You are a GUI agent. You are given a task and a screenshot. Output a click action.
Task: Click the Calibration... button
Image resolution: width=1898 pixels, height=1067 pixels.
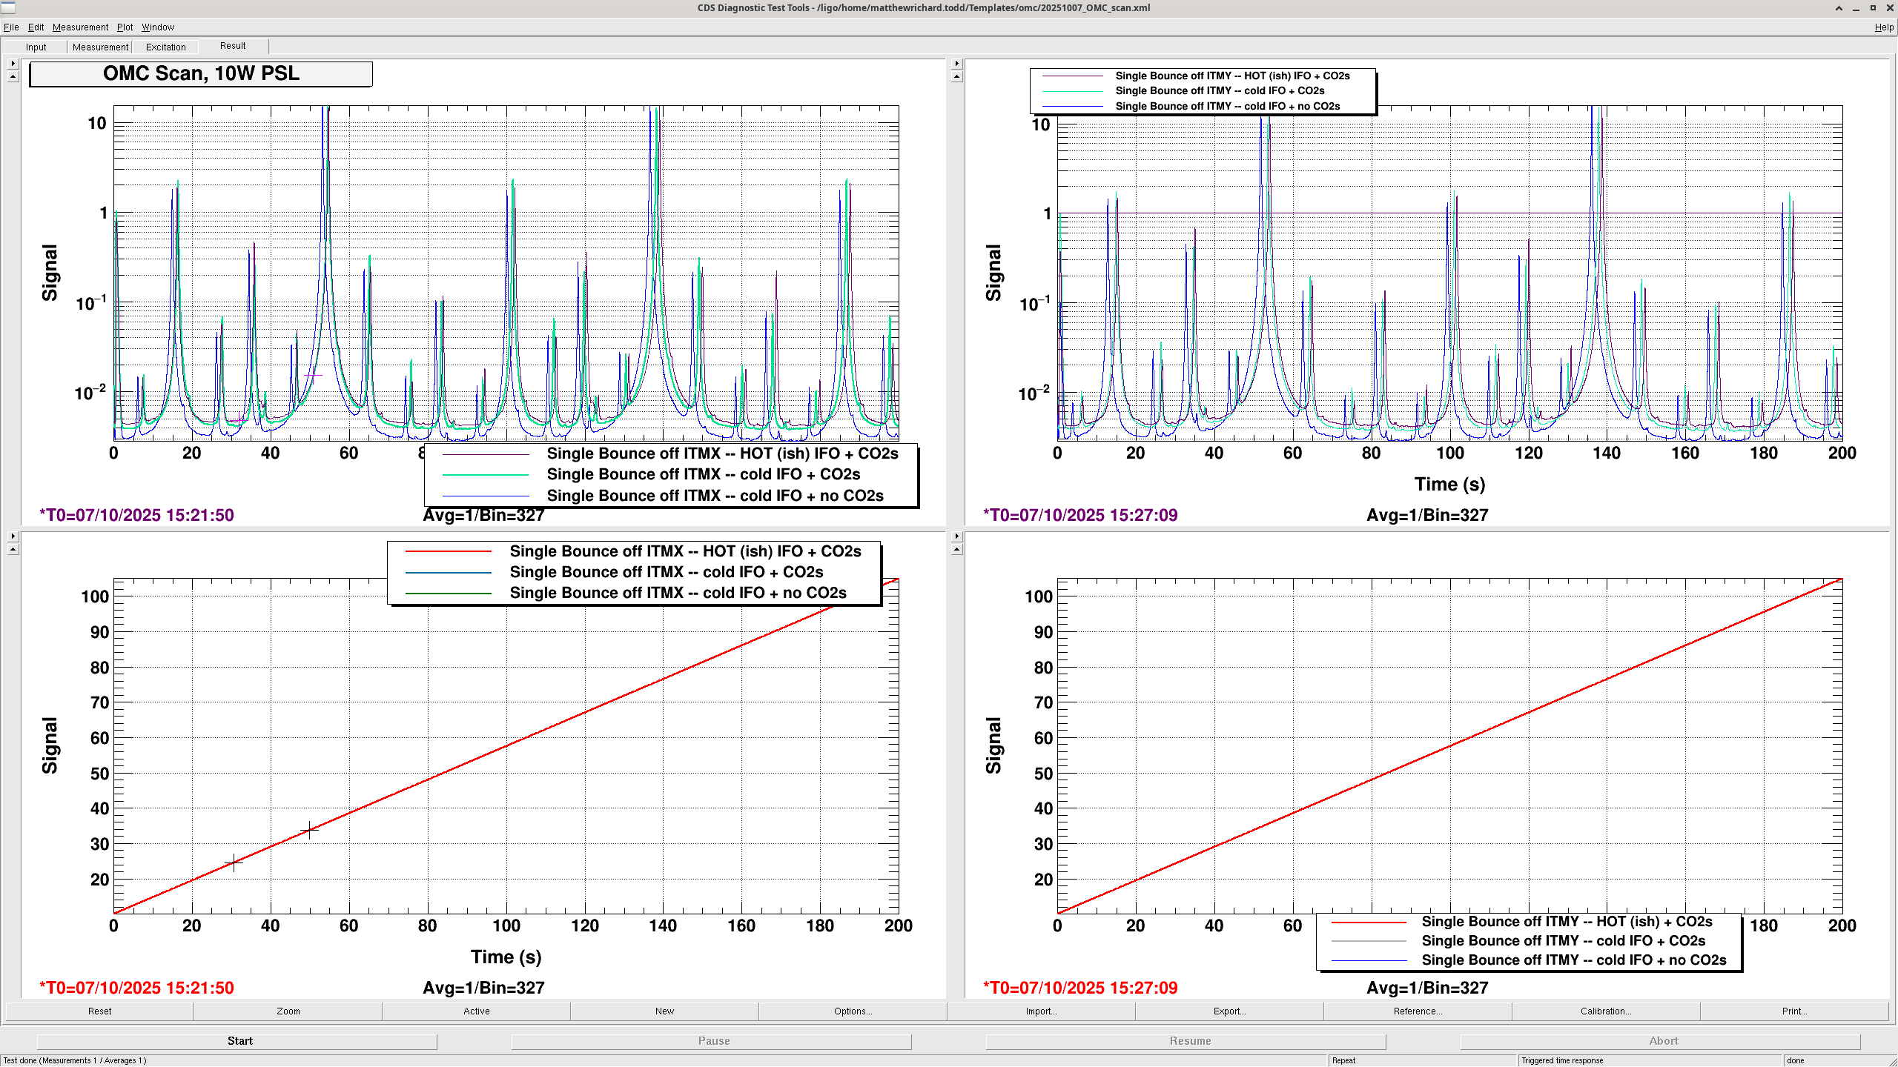coord(1606,1011)
